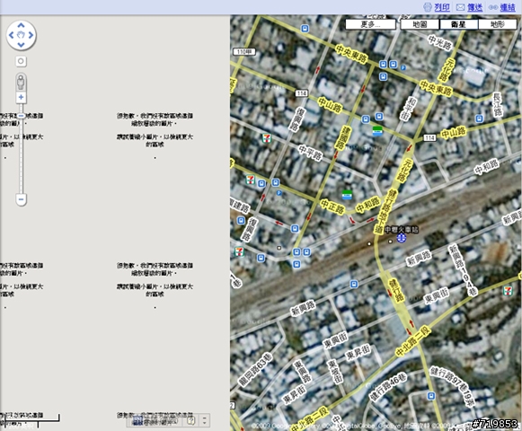Image resolution: width=522 pixels, height=431 pixels.
Task: Click the green station icon near 中正路
Action: (x=347, y=194)
